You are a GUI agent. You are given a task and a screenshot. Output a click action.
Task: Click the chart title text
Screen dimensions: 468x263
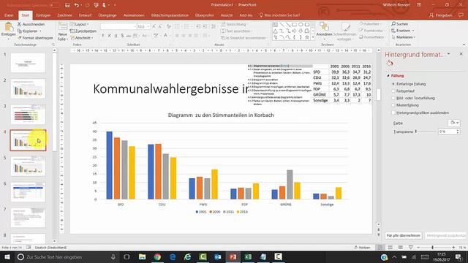[221, 115]
